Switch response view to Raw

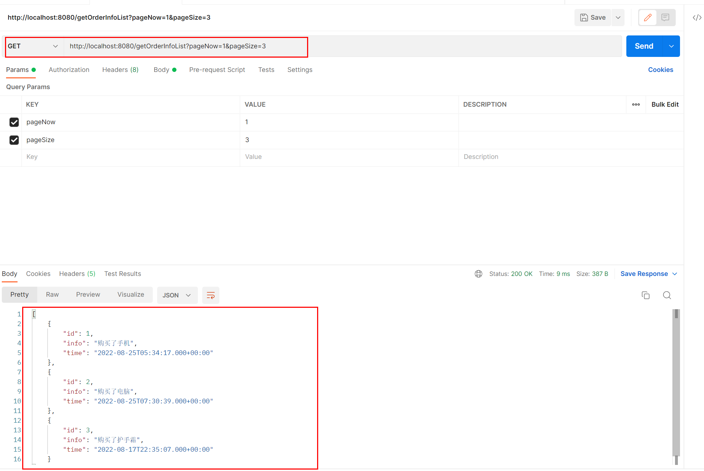[x=52, y=295]
